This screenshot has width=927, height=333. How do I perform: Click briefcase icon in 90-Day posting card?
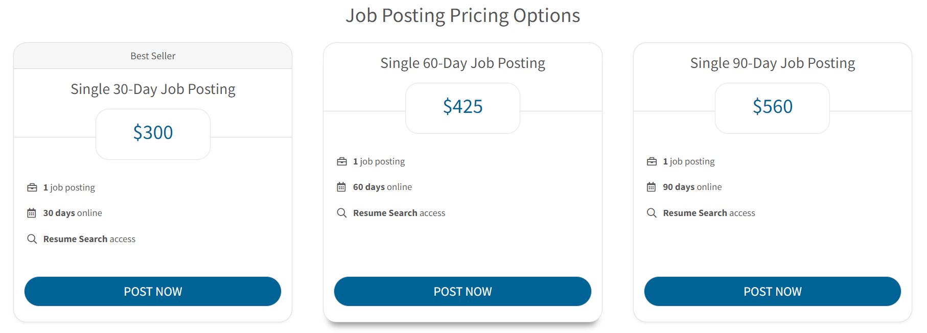652,161
